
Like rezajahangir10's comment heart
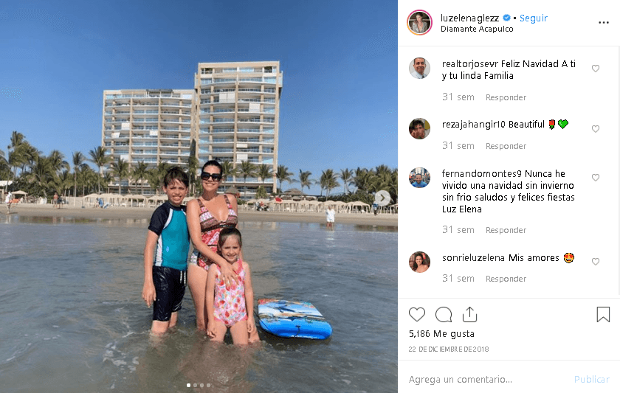596,129
